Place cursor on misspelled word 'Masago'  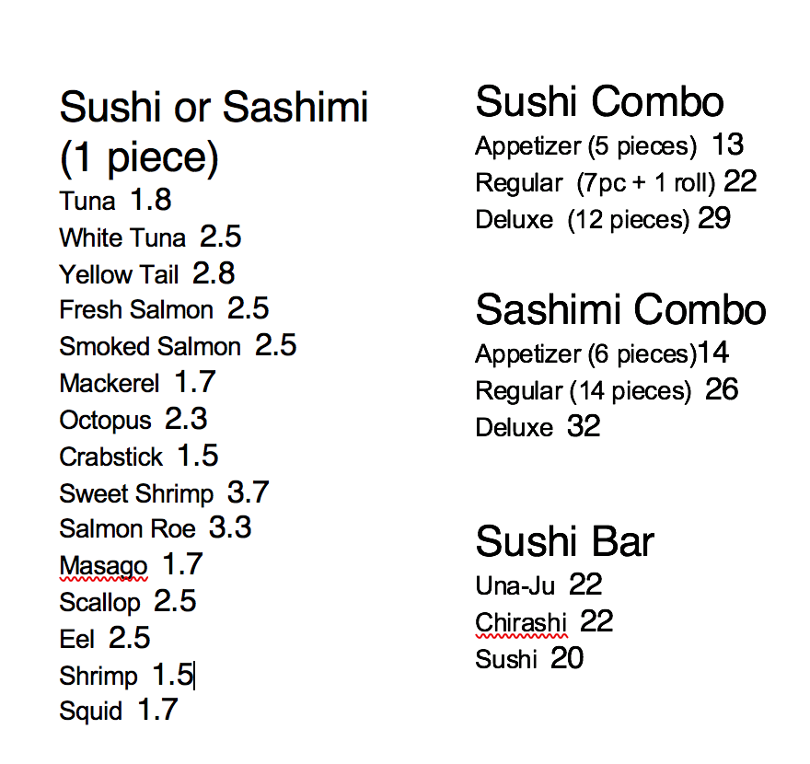[x=103, y=566]
